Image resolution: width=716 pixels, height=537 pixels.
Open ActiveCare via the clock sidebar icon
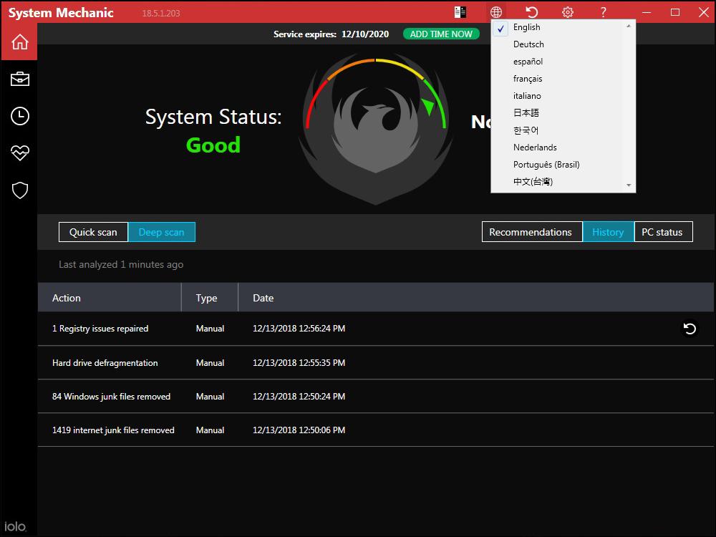point(19,116)
